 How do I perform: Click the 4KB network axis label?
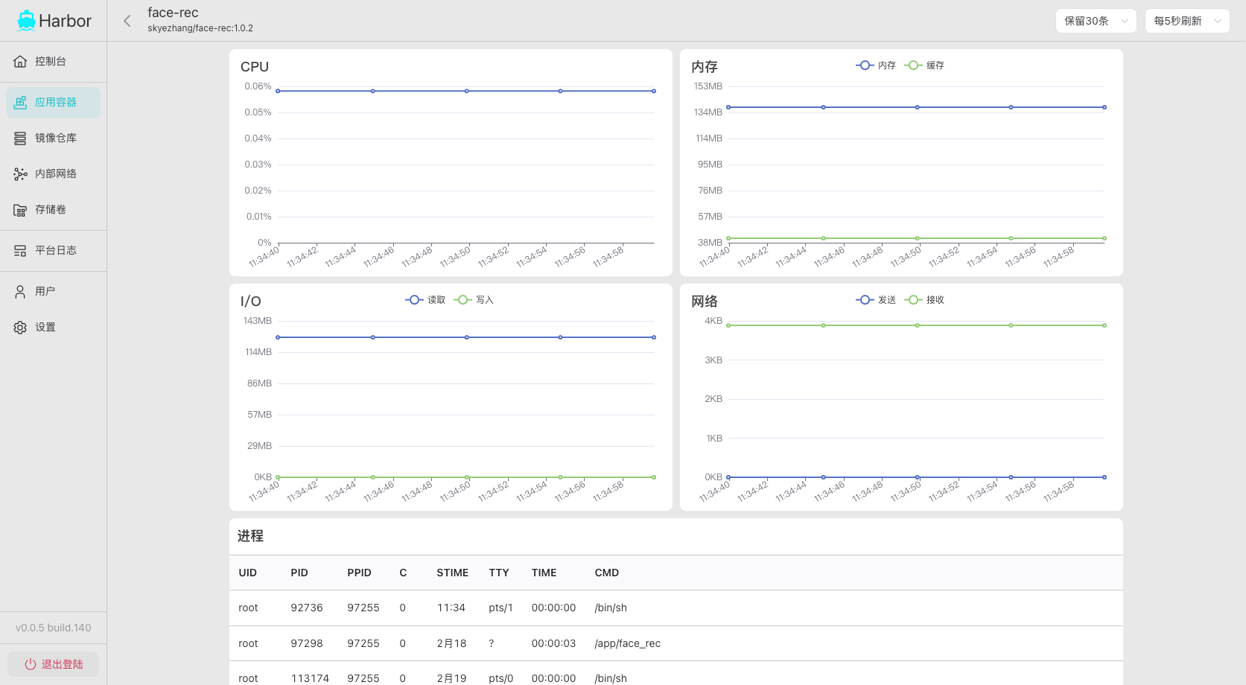click(x=713, y=321)
